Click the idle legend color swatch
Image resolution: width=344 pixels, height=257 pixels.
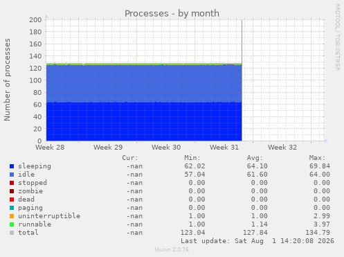[x=12, y=175]
